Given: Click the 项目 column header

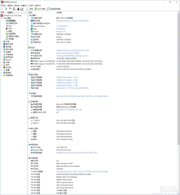Looking at the screenshot, I should pos(30,13).
